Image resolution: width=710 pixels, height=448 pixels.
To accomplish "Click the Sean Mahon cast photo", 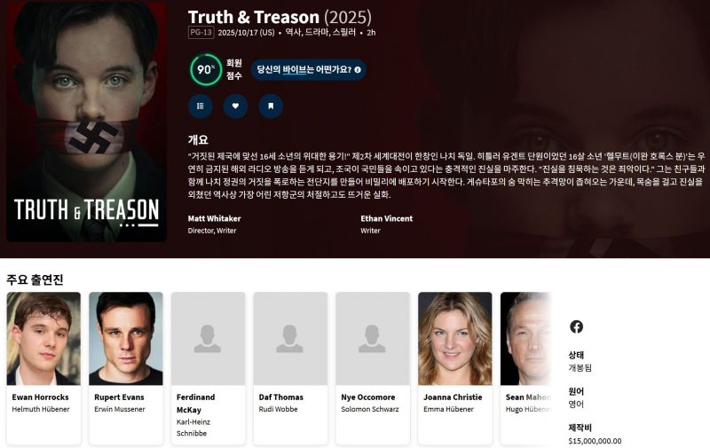I will (x=525, y=339).
